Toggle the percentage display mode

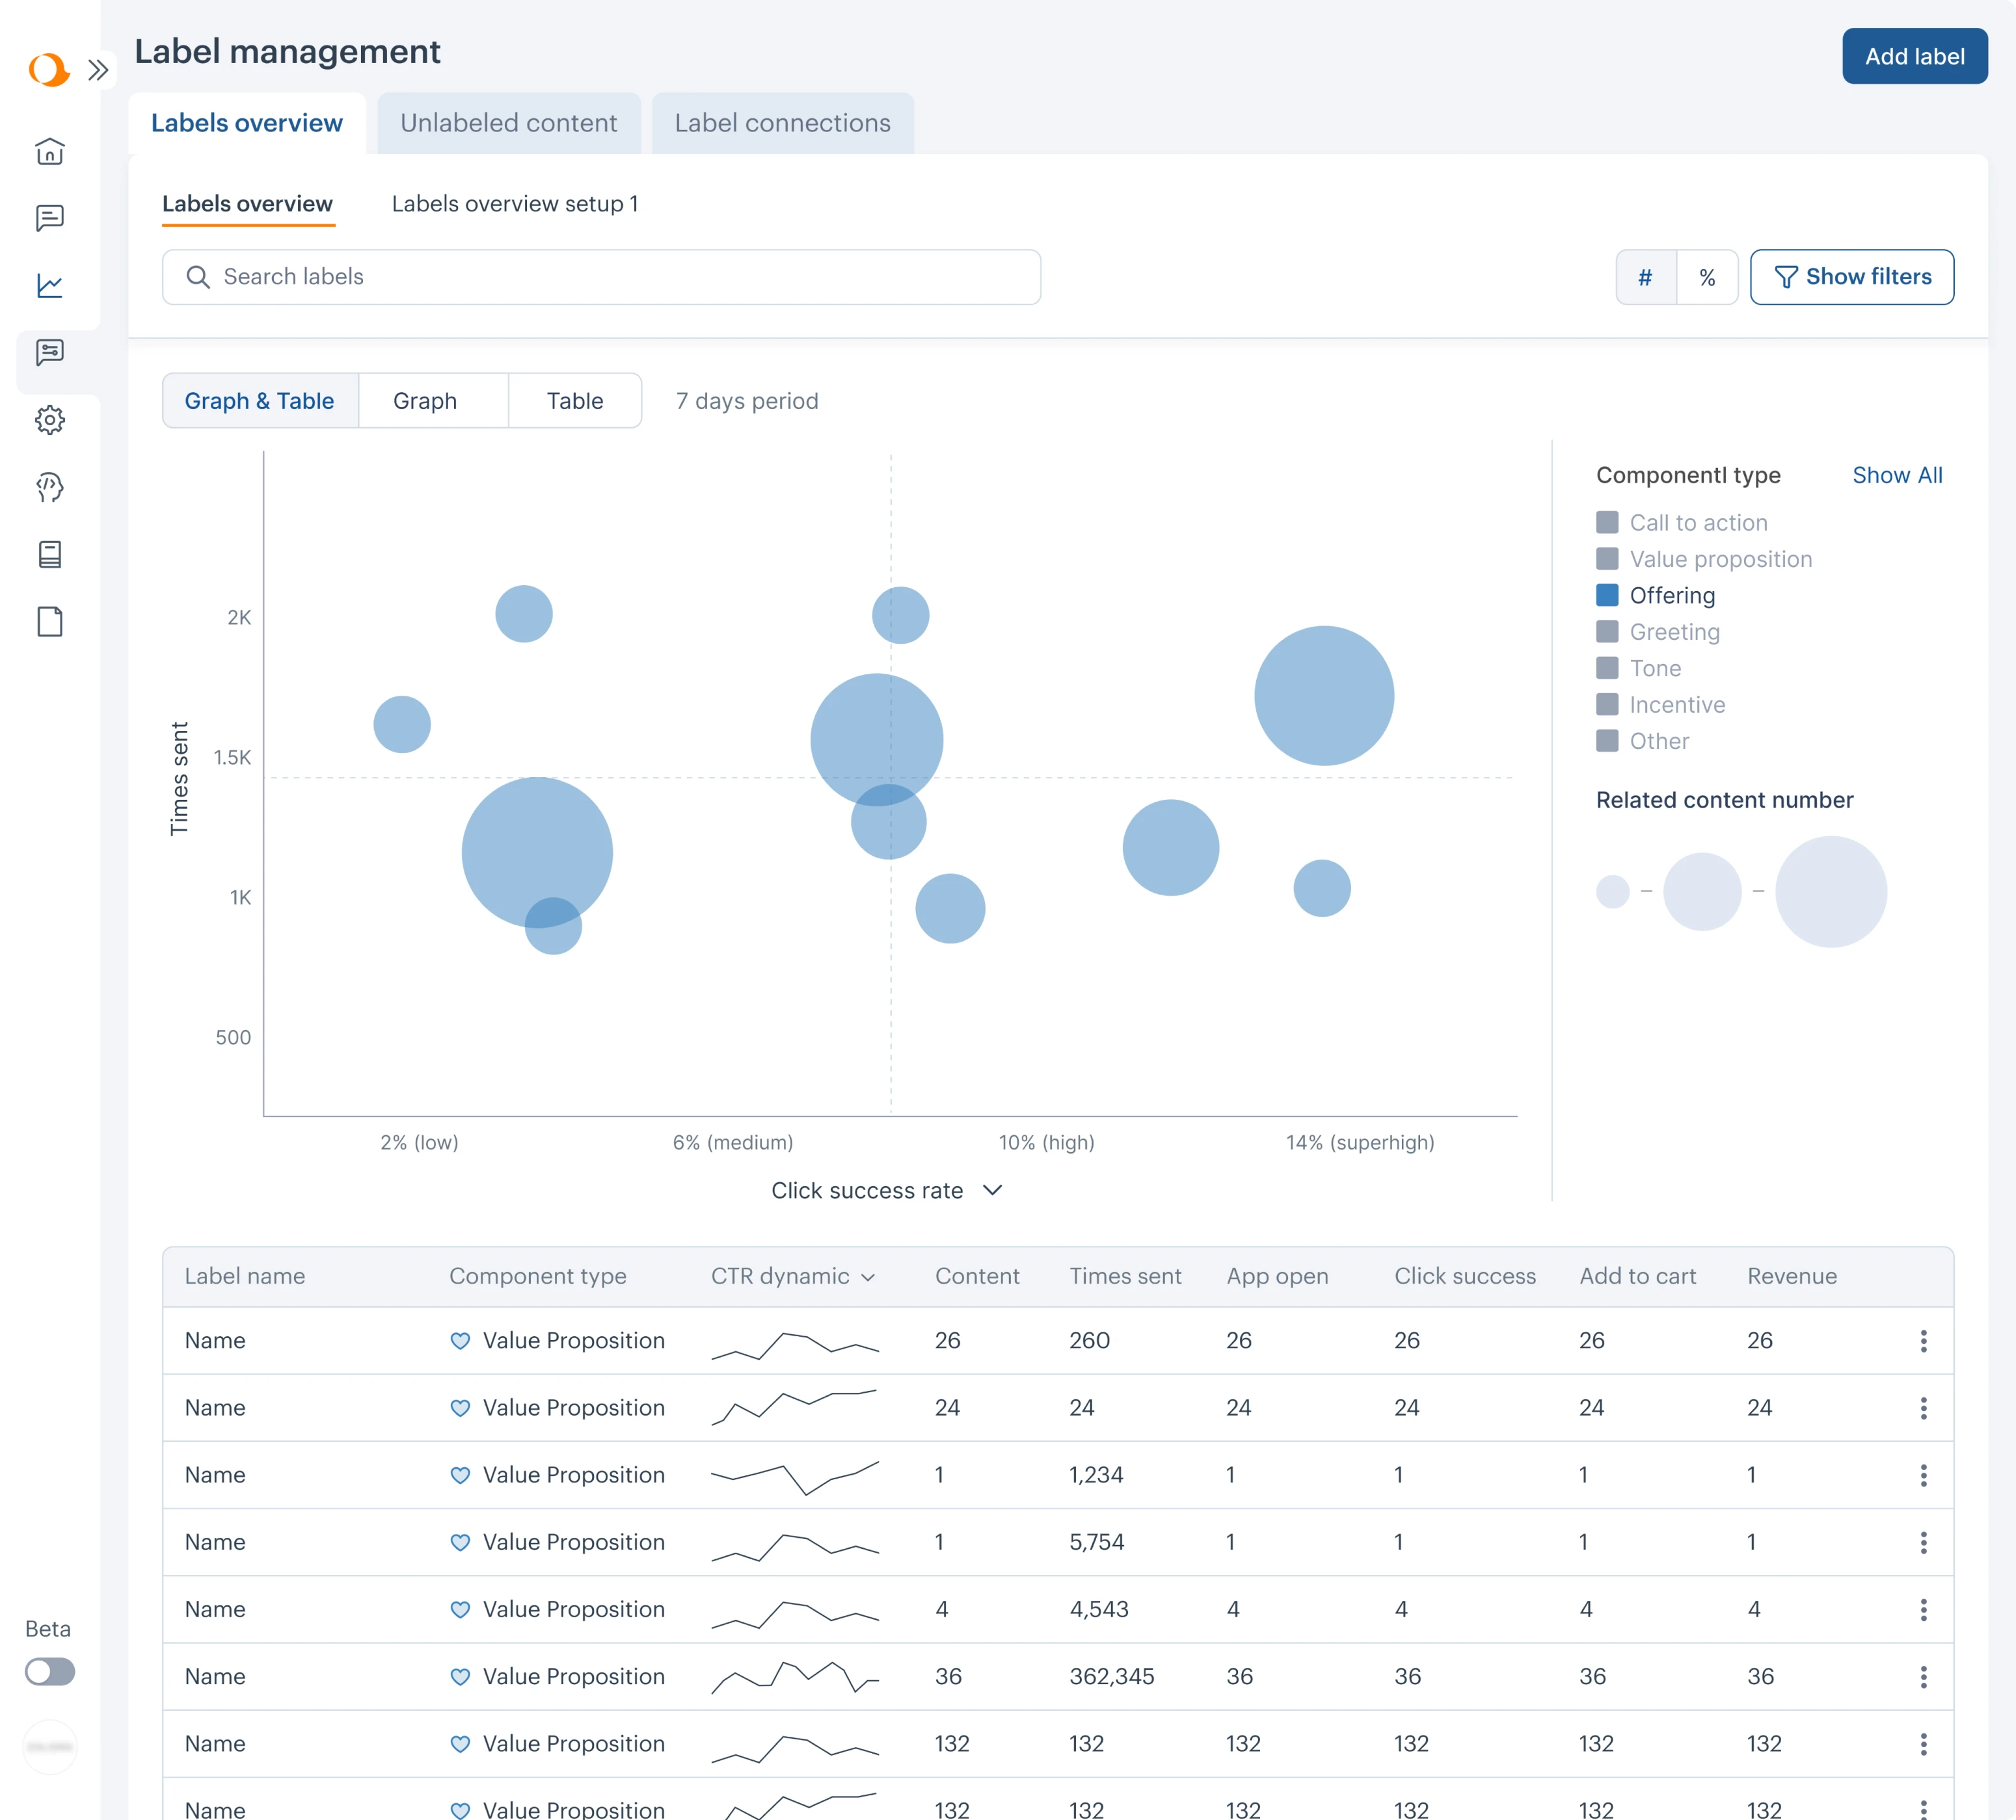pos(1708,277)
